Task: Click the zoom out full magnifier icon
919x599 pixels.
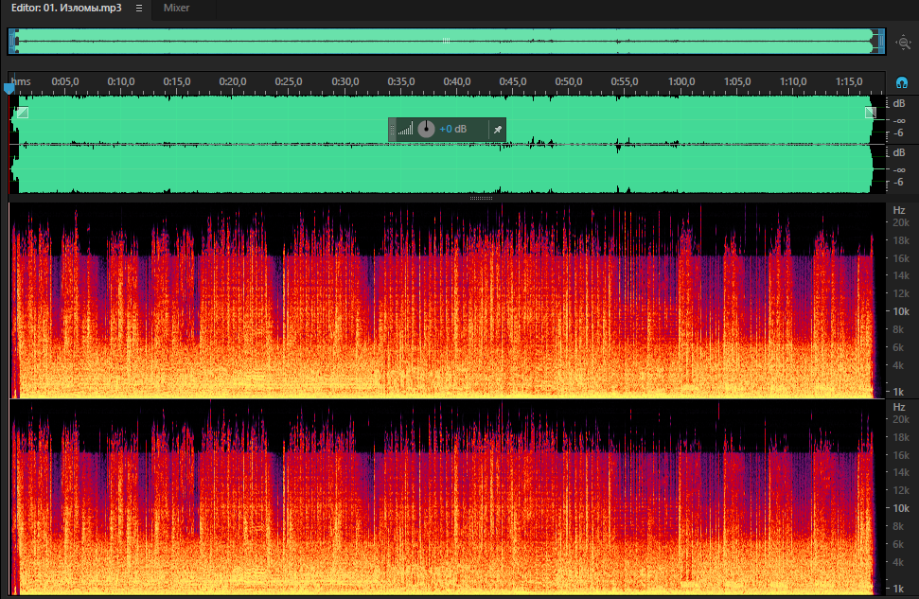Action: click(903, 43)
